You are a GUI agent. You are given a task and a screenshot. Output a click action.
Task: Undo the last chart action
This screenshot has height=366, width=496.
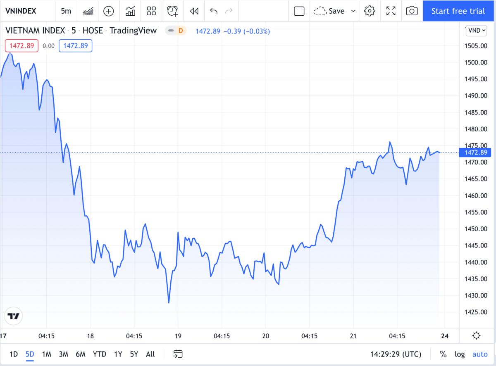coord(214,11)
